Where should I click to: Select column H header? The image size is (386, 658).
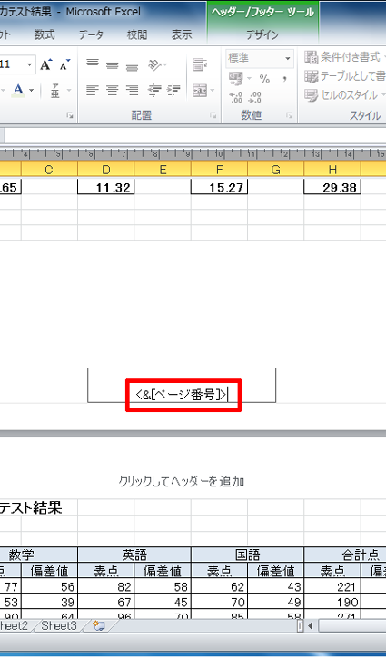332,170
